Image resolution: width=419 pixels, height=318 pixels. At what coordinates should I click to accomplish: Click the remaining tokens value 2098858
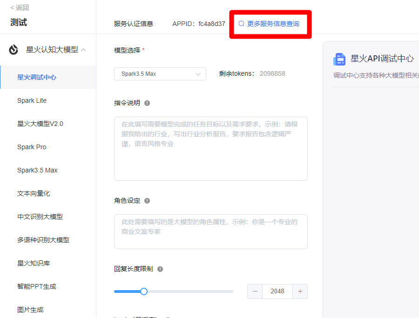tap(272, 73)
